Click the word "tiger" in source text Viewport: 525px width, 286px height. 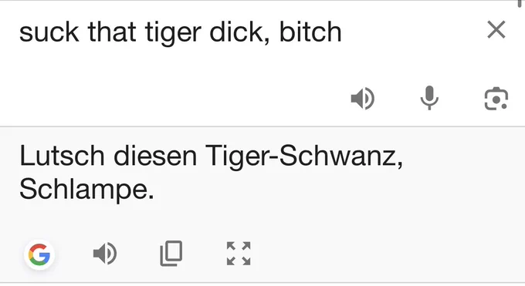tap(173, 32)
